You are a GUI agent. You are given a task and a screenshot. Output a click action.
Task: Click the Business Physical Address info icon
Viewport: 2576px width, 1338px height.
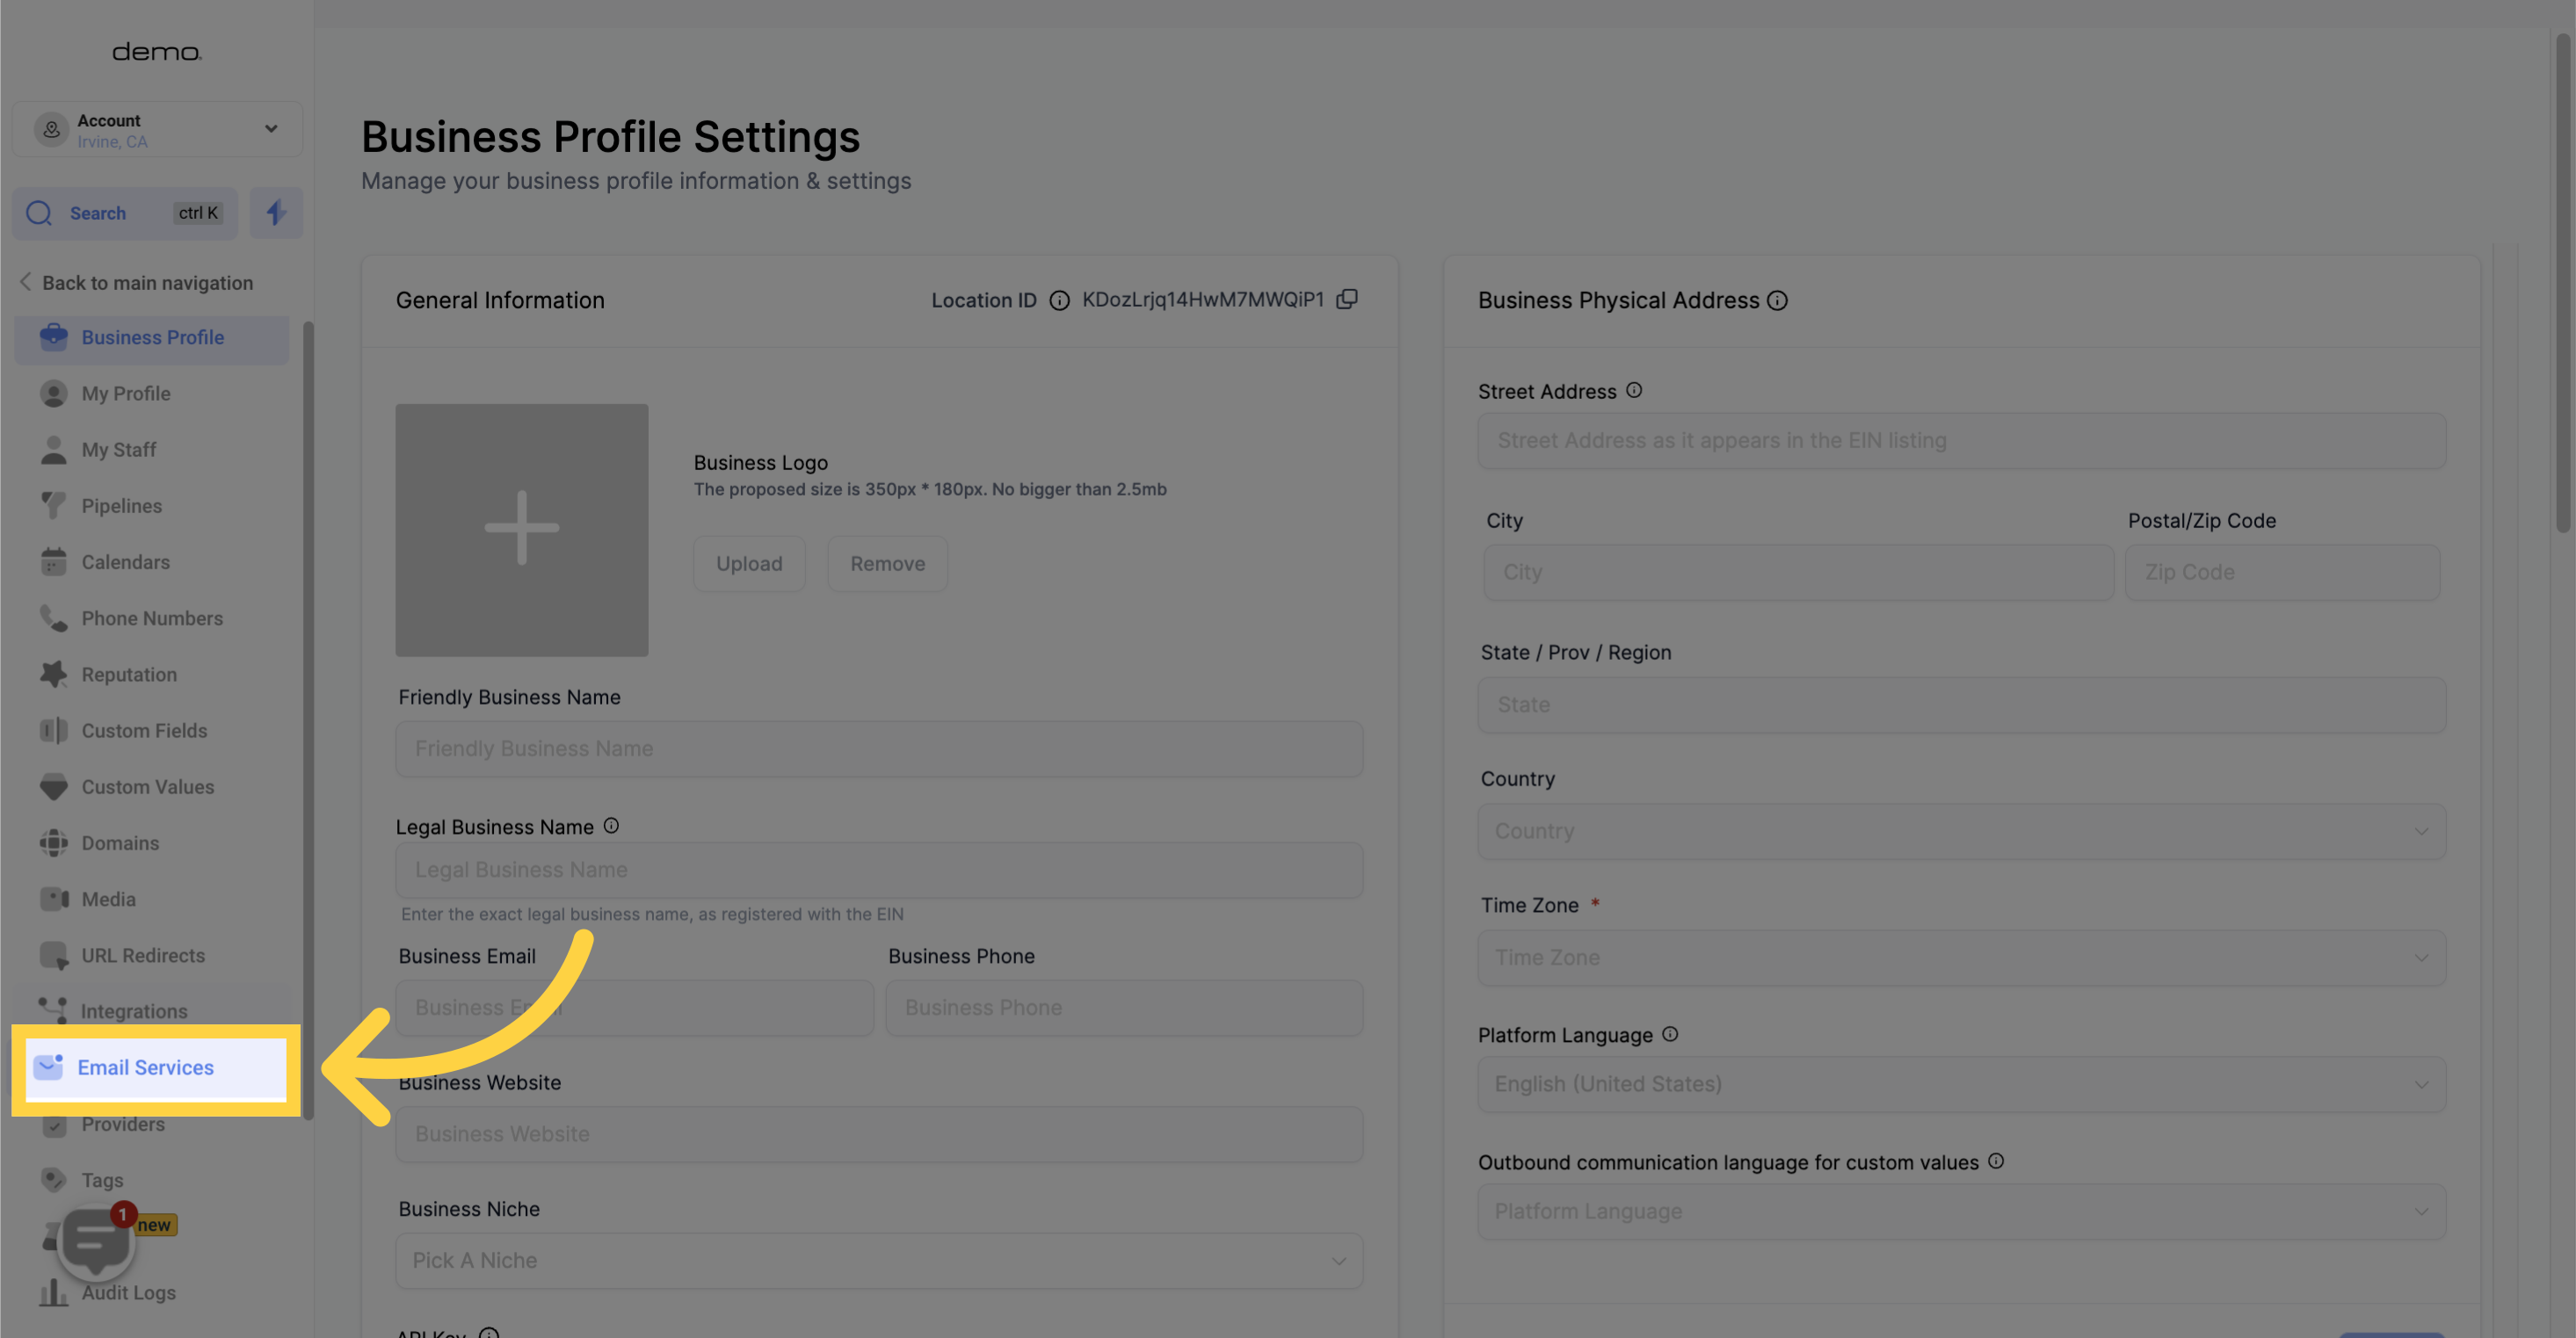point(1777,300)
